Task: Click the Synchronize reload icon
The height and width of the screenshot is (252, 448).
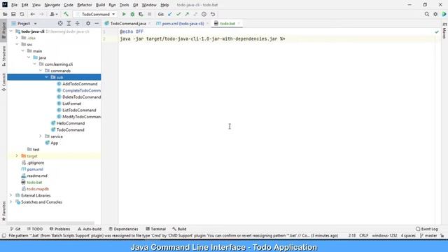Action: [22, 14]
